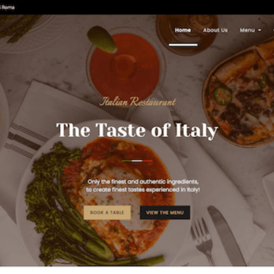
Task: Click the Roma logo in top bar
Action: tap(7, 7)
